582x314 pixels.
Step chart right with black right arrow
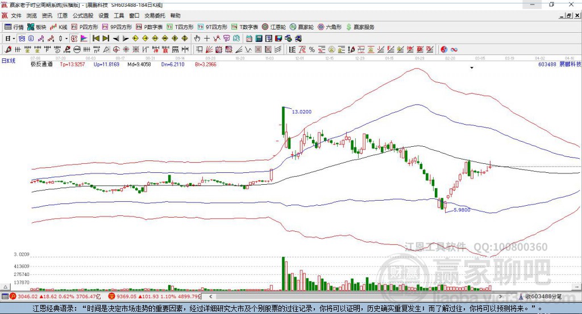(126, 39)
